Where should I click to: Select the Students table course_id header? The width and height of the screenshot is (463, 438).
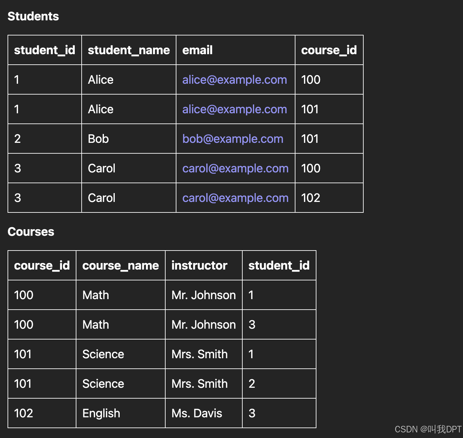[329, 50]
